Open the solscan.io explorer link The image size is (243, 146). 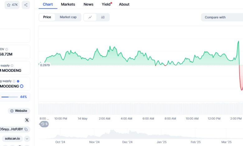click(12, 139)
